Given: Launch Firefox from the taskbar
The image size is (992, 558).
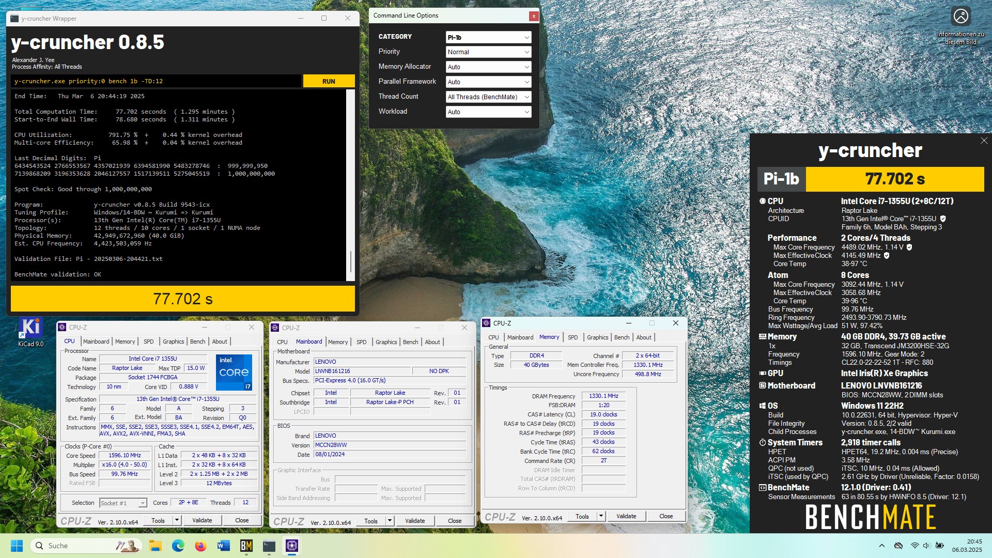Looking at the screenshot, I should (x=201, y=546).
